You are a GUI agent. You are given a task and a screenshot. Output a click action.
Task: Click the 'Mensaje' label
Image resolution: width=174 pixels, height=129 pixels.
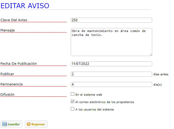(7, 30)
